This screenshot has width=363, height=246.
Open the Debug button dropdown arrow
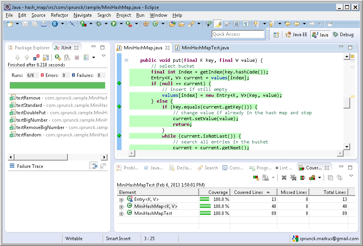pyautogui.click(x=106, y=24)
